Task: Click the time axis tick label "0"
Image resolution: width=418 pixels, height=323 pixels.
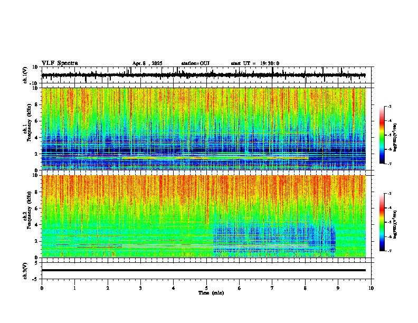Action: (42, 288)
